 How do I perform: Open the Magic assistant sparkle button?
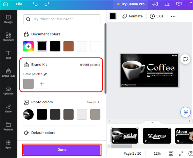185,112
